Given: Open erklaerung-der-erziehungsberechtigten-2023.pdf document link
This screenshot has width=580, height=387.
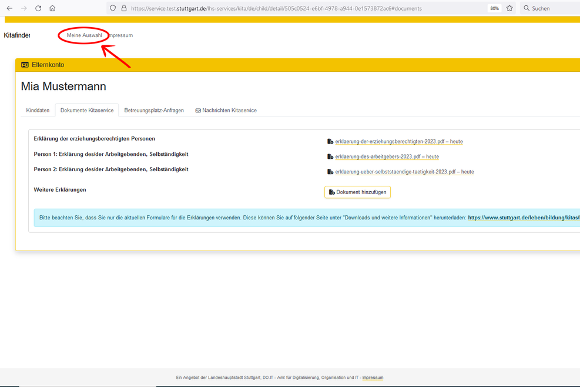Looking at the screenshot, I should pos(398,142).
